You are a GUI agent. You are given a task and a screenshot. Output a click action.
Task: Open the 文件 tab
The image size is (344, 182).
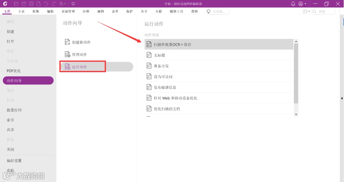point(7,11)
